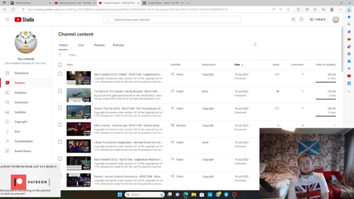The width and height of the screenshot is (354, 199).
Task: Open the Facebook app in the taskbar
Action: pos(226,195)
